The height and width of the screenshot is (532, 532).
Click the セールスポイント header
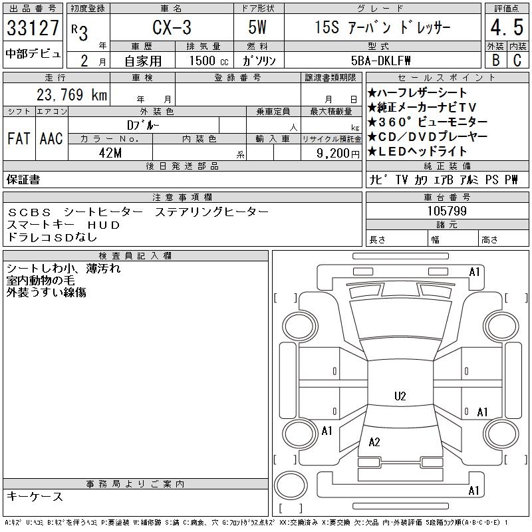447,77
